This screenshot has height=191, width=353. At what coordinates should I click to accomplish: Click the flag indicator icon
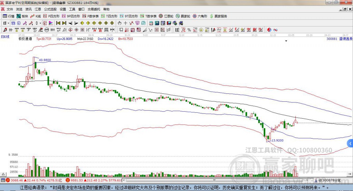(x=51, y=23)
